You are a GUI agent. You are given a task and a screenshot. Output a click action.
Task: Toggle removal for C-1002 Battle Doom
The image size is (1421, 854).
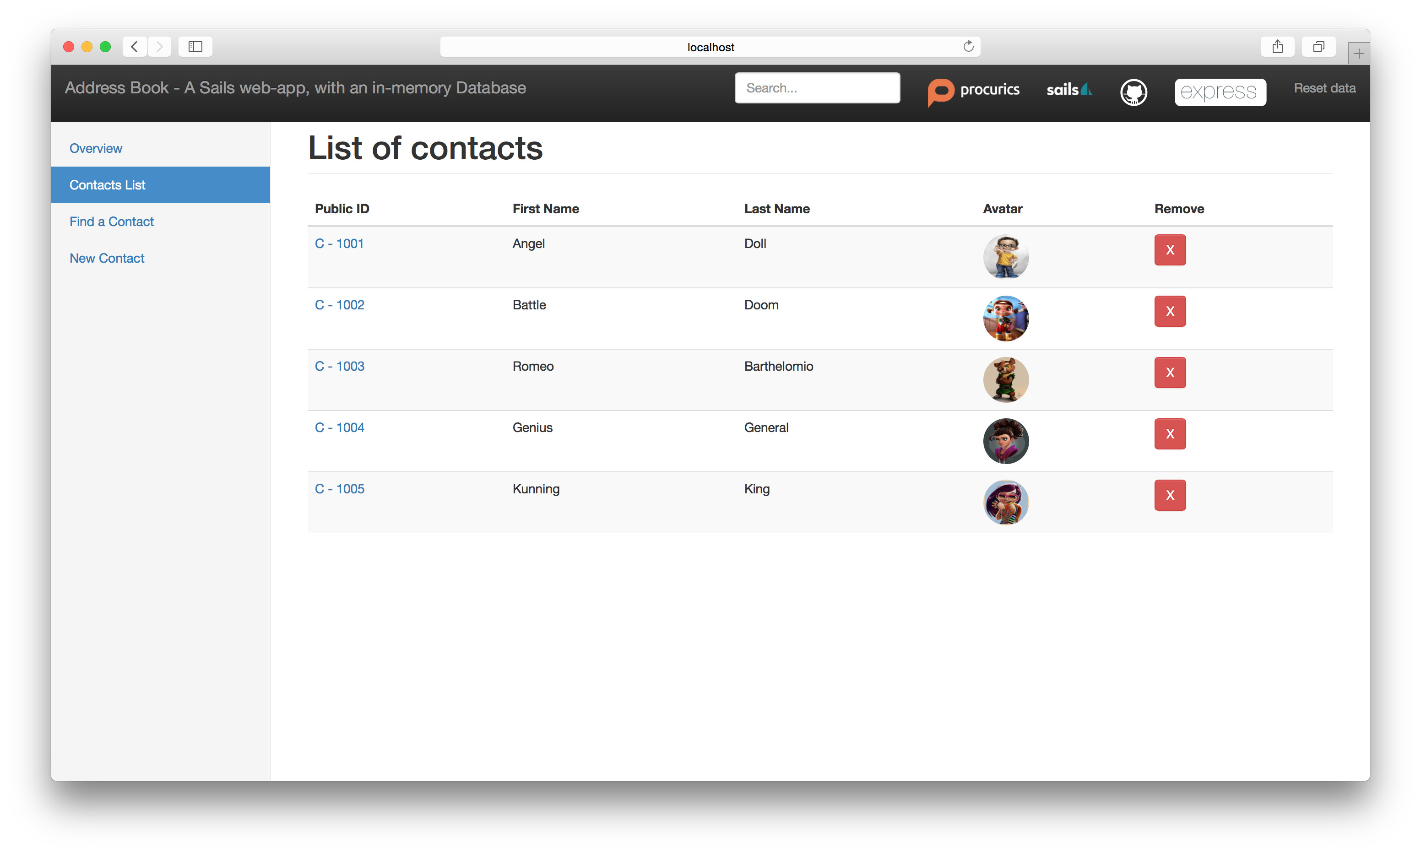pyautogui.click(x=1169, y=311)
